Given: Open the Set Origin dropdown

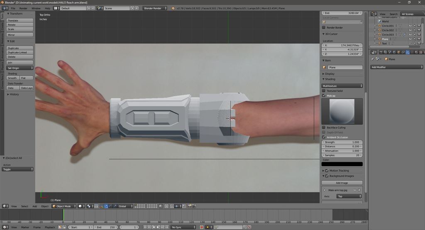Looking at the screenshot, I should tap(20, 68).
